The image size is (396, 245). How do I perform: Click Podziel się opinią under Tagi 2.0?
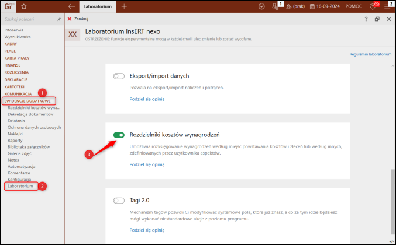(147, 230)
